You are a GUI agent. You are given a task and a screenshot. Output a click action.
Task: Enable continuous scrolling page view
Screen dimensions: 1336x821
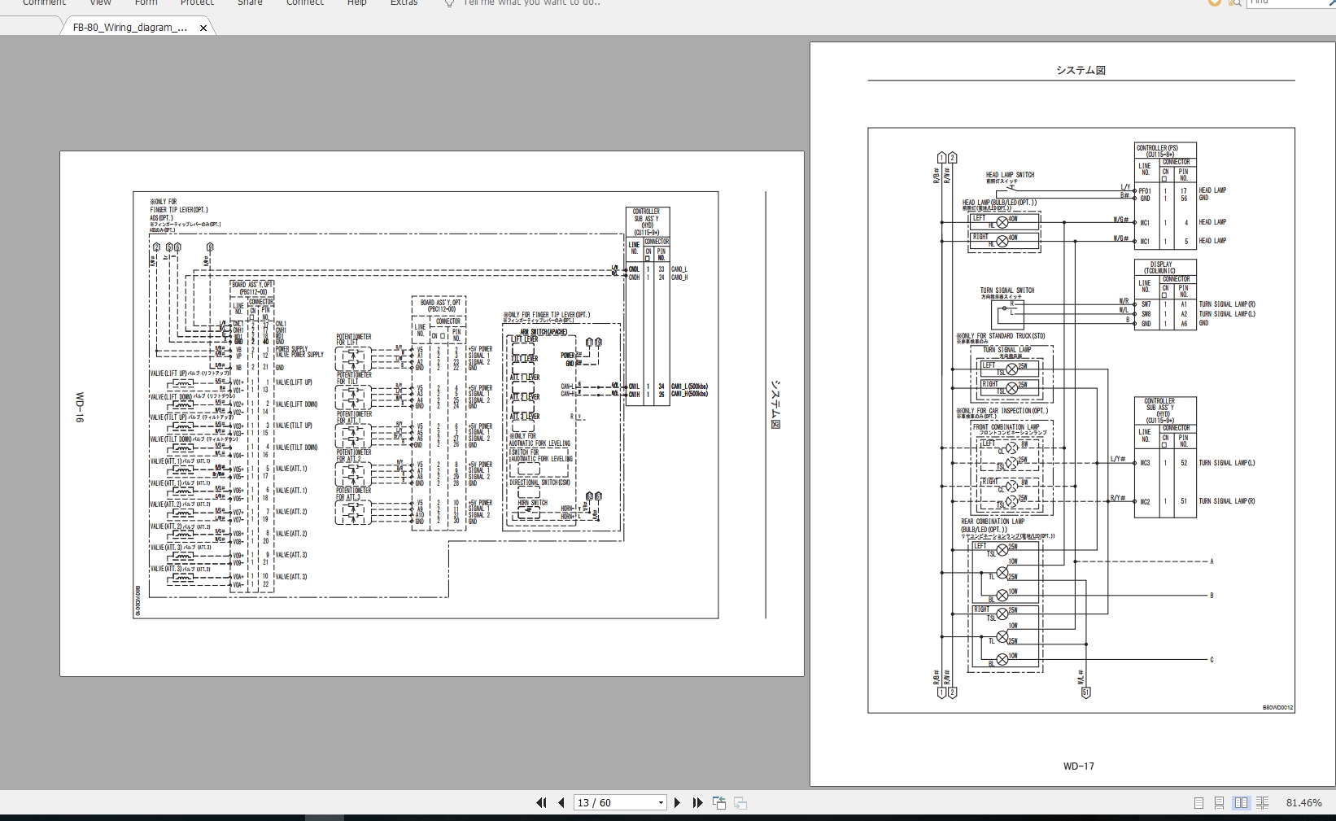click(x=1219, y=803)
